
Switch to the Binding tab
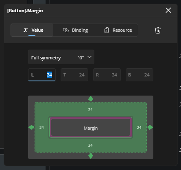pos(75,30)
